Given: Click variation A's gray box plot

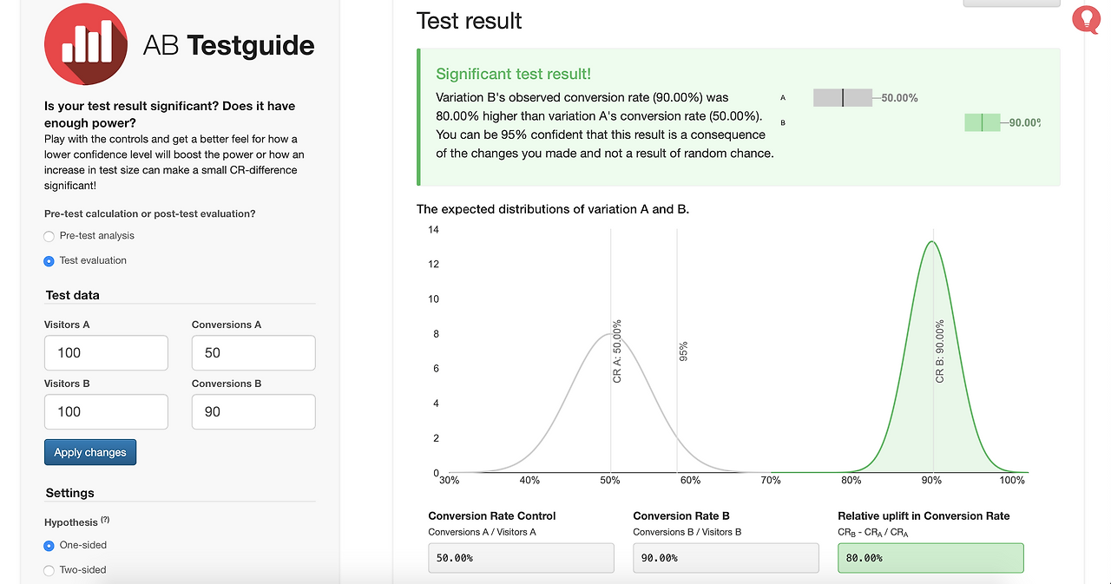Looking at the screenshot, I should coord(842,98).
